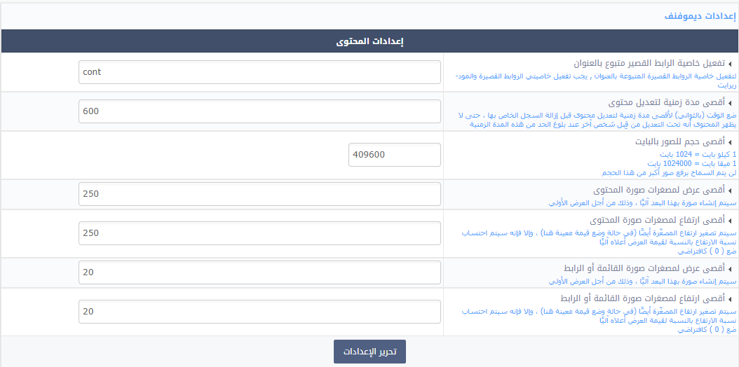Viewport: 739px width, 367px height.
Task: Click the menu thumbnail max height field
Action: point(259,312)
